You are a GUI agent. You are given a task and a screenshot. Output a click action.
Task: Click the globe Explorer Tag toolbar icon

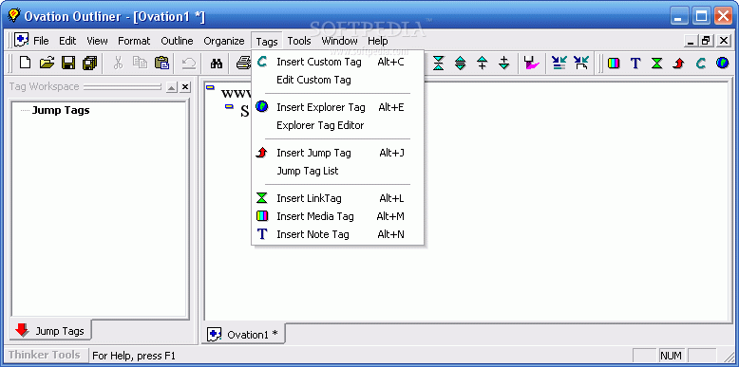[x=723, y=63]
